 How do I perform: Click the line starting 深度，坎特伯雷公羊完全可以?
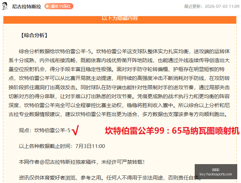click(119, 105)
